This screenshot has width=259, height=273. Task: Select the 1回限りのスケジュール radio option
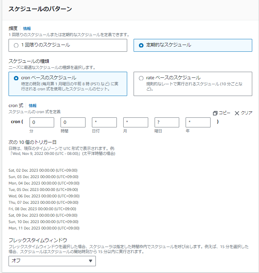[68, 45]
